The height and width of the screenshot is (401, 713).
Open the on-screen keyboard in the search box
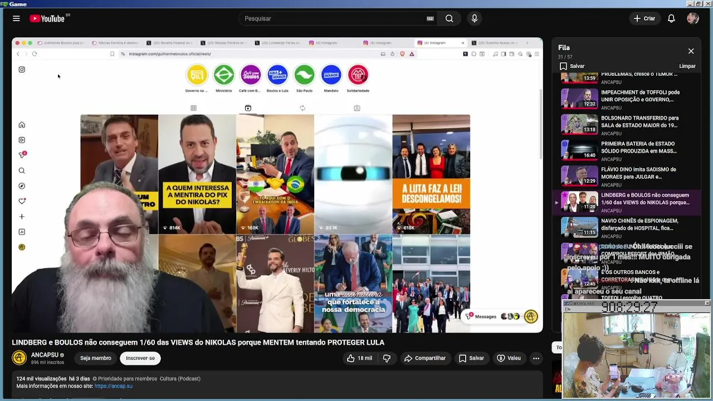430,18
